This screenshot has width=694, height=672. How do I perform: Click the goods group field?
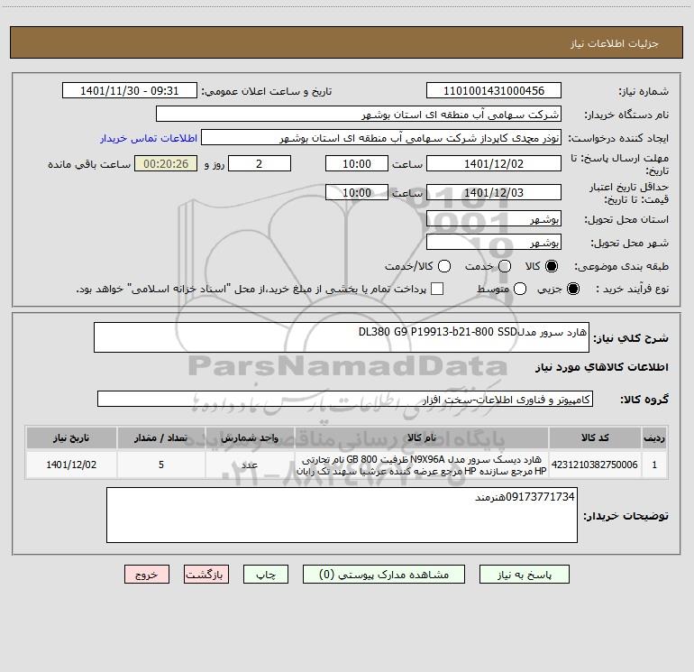pyautogui.click(x=345, y=399)
